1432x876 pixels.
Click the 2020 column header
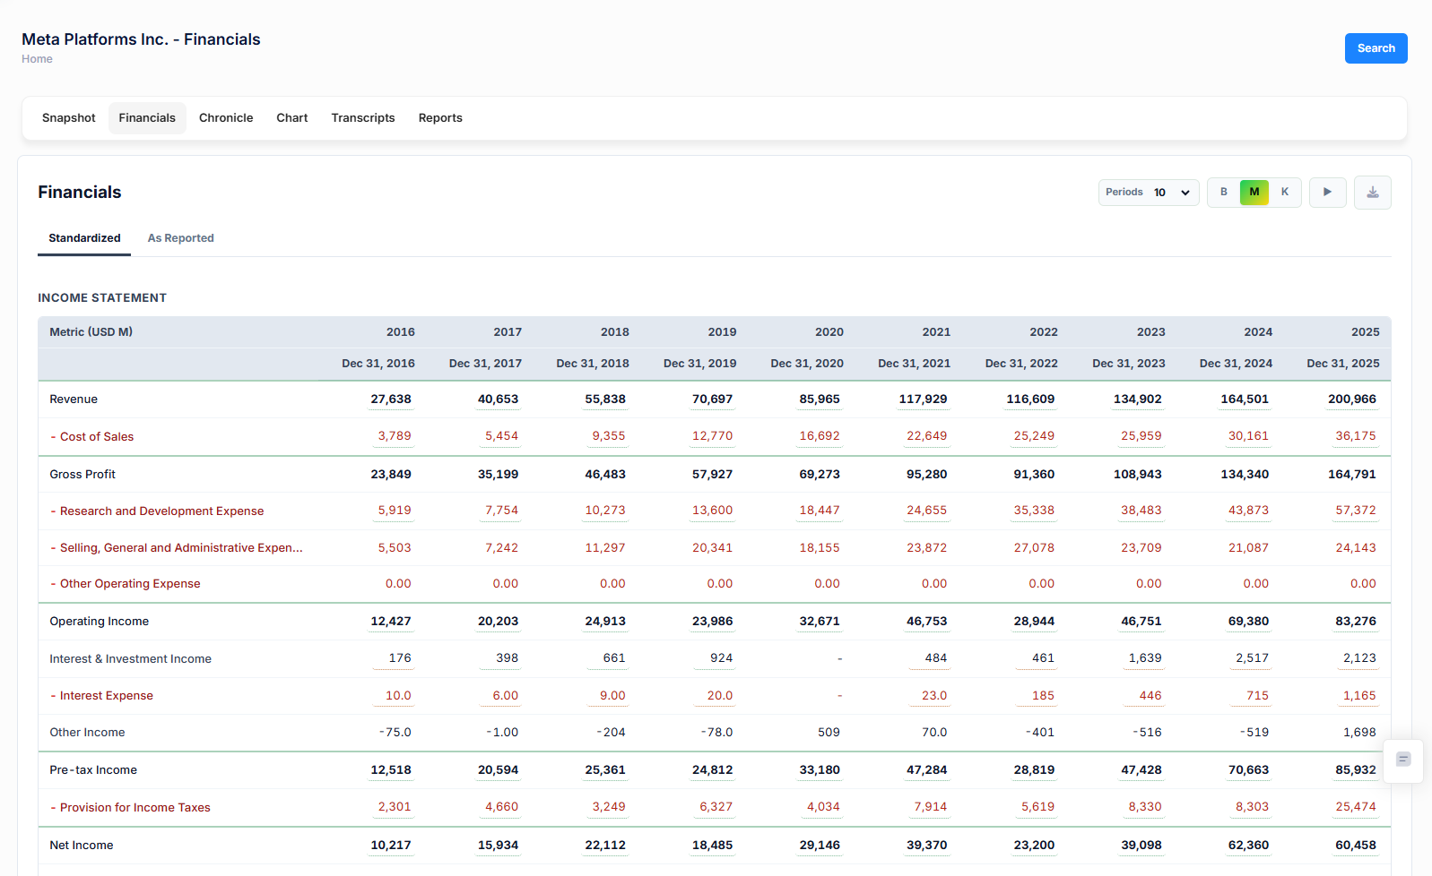click(x=829, y=332)
